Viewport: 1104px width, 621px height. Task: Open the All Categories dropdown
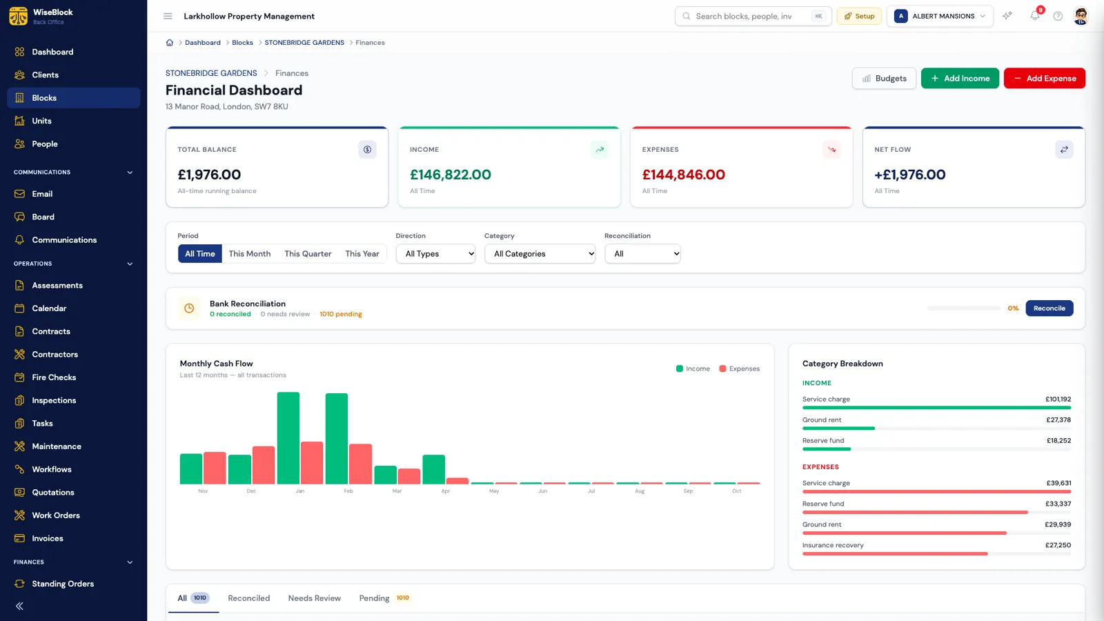[540, 254]
